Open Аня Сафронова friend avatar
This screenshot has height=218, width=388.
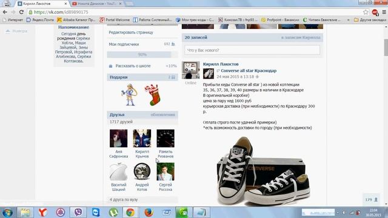119,139
